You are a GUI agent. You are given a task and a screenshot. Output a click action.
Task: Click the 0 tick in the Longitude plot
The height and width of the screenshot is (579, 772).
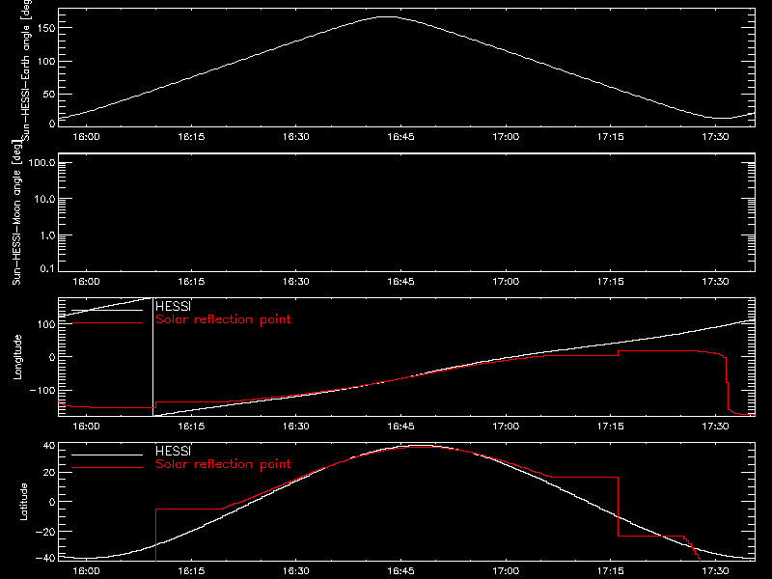52,357
